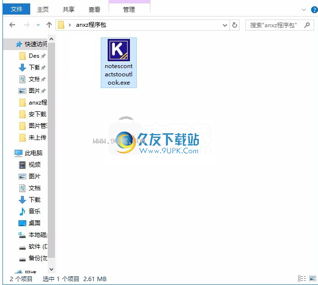318x285 pixels.
Task: Open the 管理 tab
Action: (129, 9)
